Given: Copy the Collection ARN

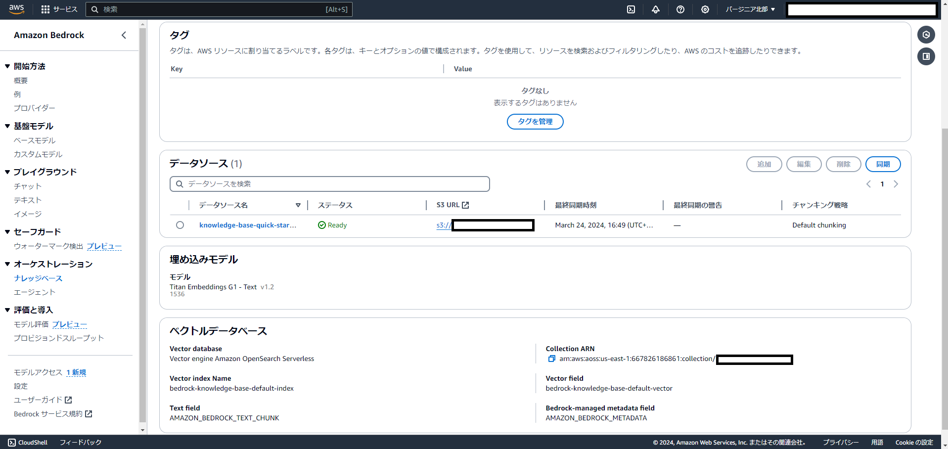Looking at the screenshot, I should 551,359.
